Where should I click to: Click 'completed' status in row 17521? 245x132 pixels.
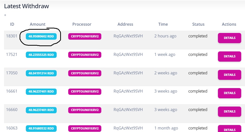coord(198,55)
